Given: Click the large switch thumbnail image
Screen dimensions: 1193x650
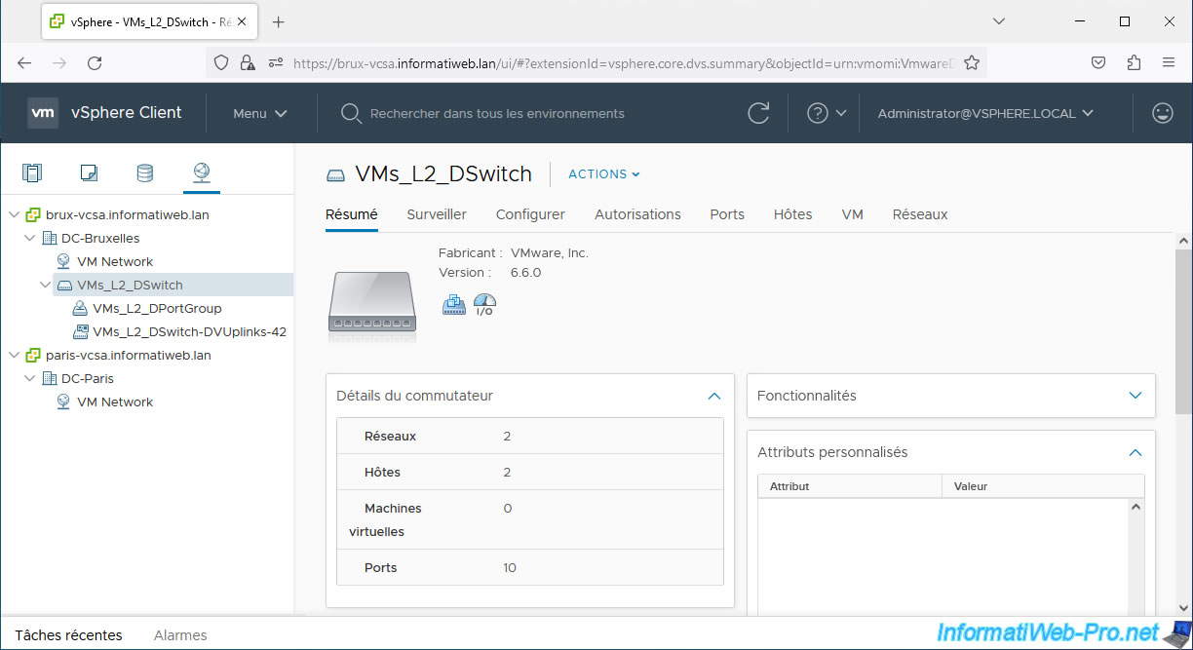Looking at the screenshot, I should tap(372, 305).
